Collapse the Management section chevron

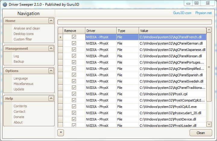click(x=51, y=49)
